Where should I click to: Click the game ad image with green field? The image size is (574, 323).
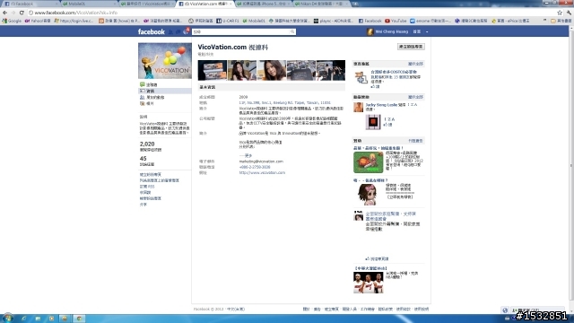369,162
